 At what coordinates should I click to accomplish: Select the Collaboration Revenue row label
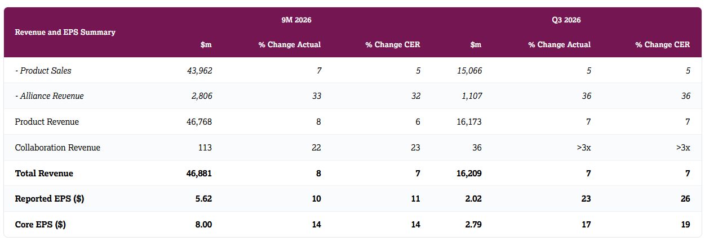[x=57, y=148]
